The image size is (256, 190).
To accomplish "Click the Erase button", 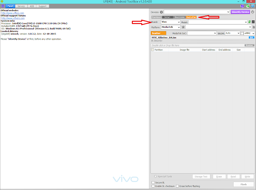I will [x=219, y=177].
